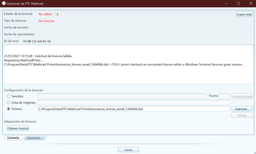
Task: Select the Lista de orígenes radio button
Action: click(x=8, y=102)
